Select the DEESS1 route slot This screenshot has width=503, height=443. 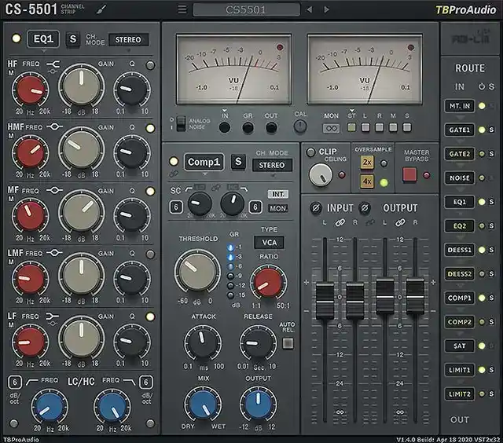pyautogui.click(x=459, y=250)
